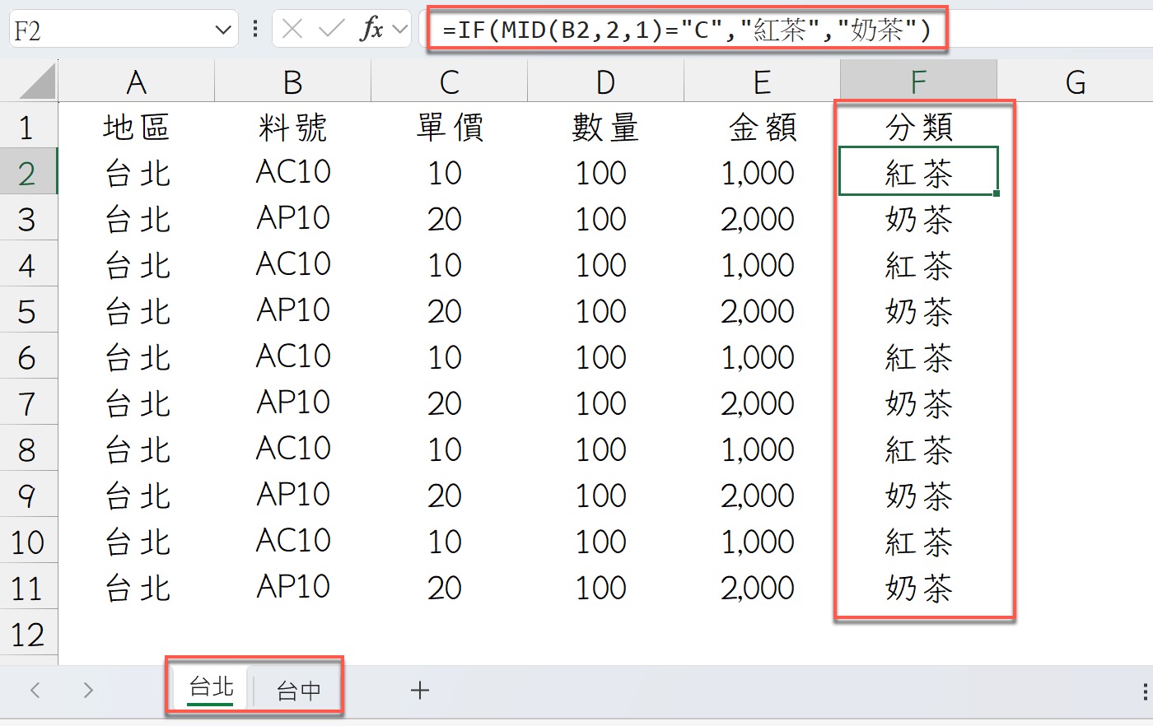
Task: Select column F by its header
Action: click(917, 81)
